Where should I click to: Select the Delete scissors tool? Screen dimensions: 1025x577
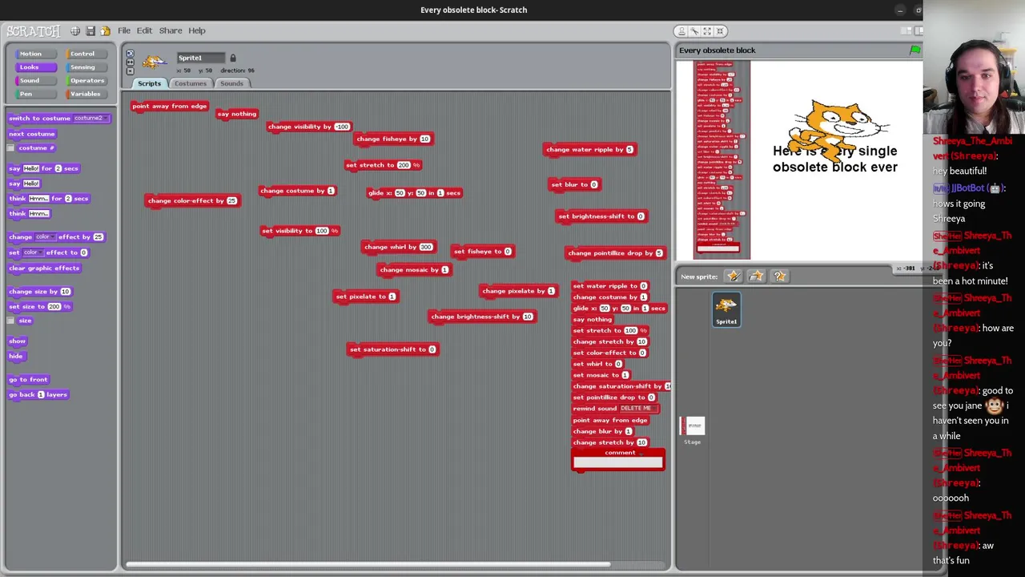(694, 30)
